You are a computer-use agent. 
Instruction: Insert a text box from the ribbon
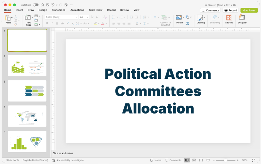pos(187,23)
